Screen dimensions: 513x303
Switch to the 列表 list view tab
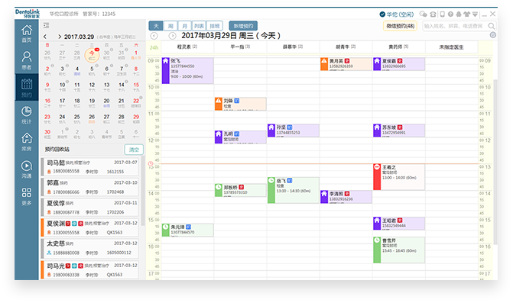(x=199, y=26)
